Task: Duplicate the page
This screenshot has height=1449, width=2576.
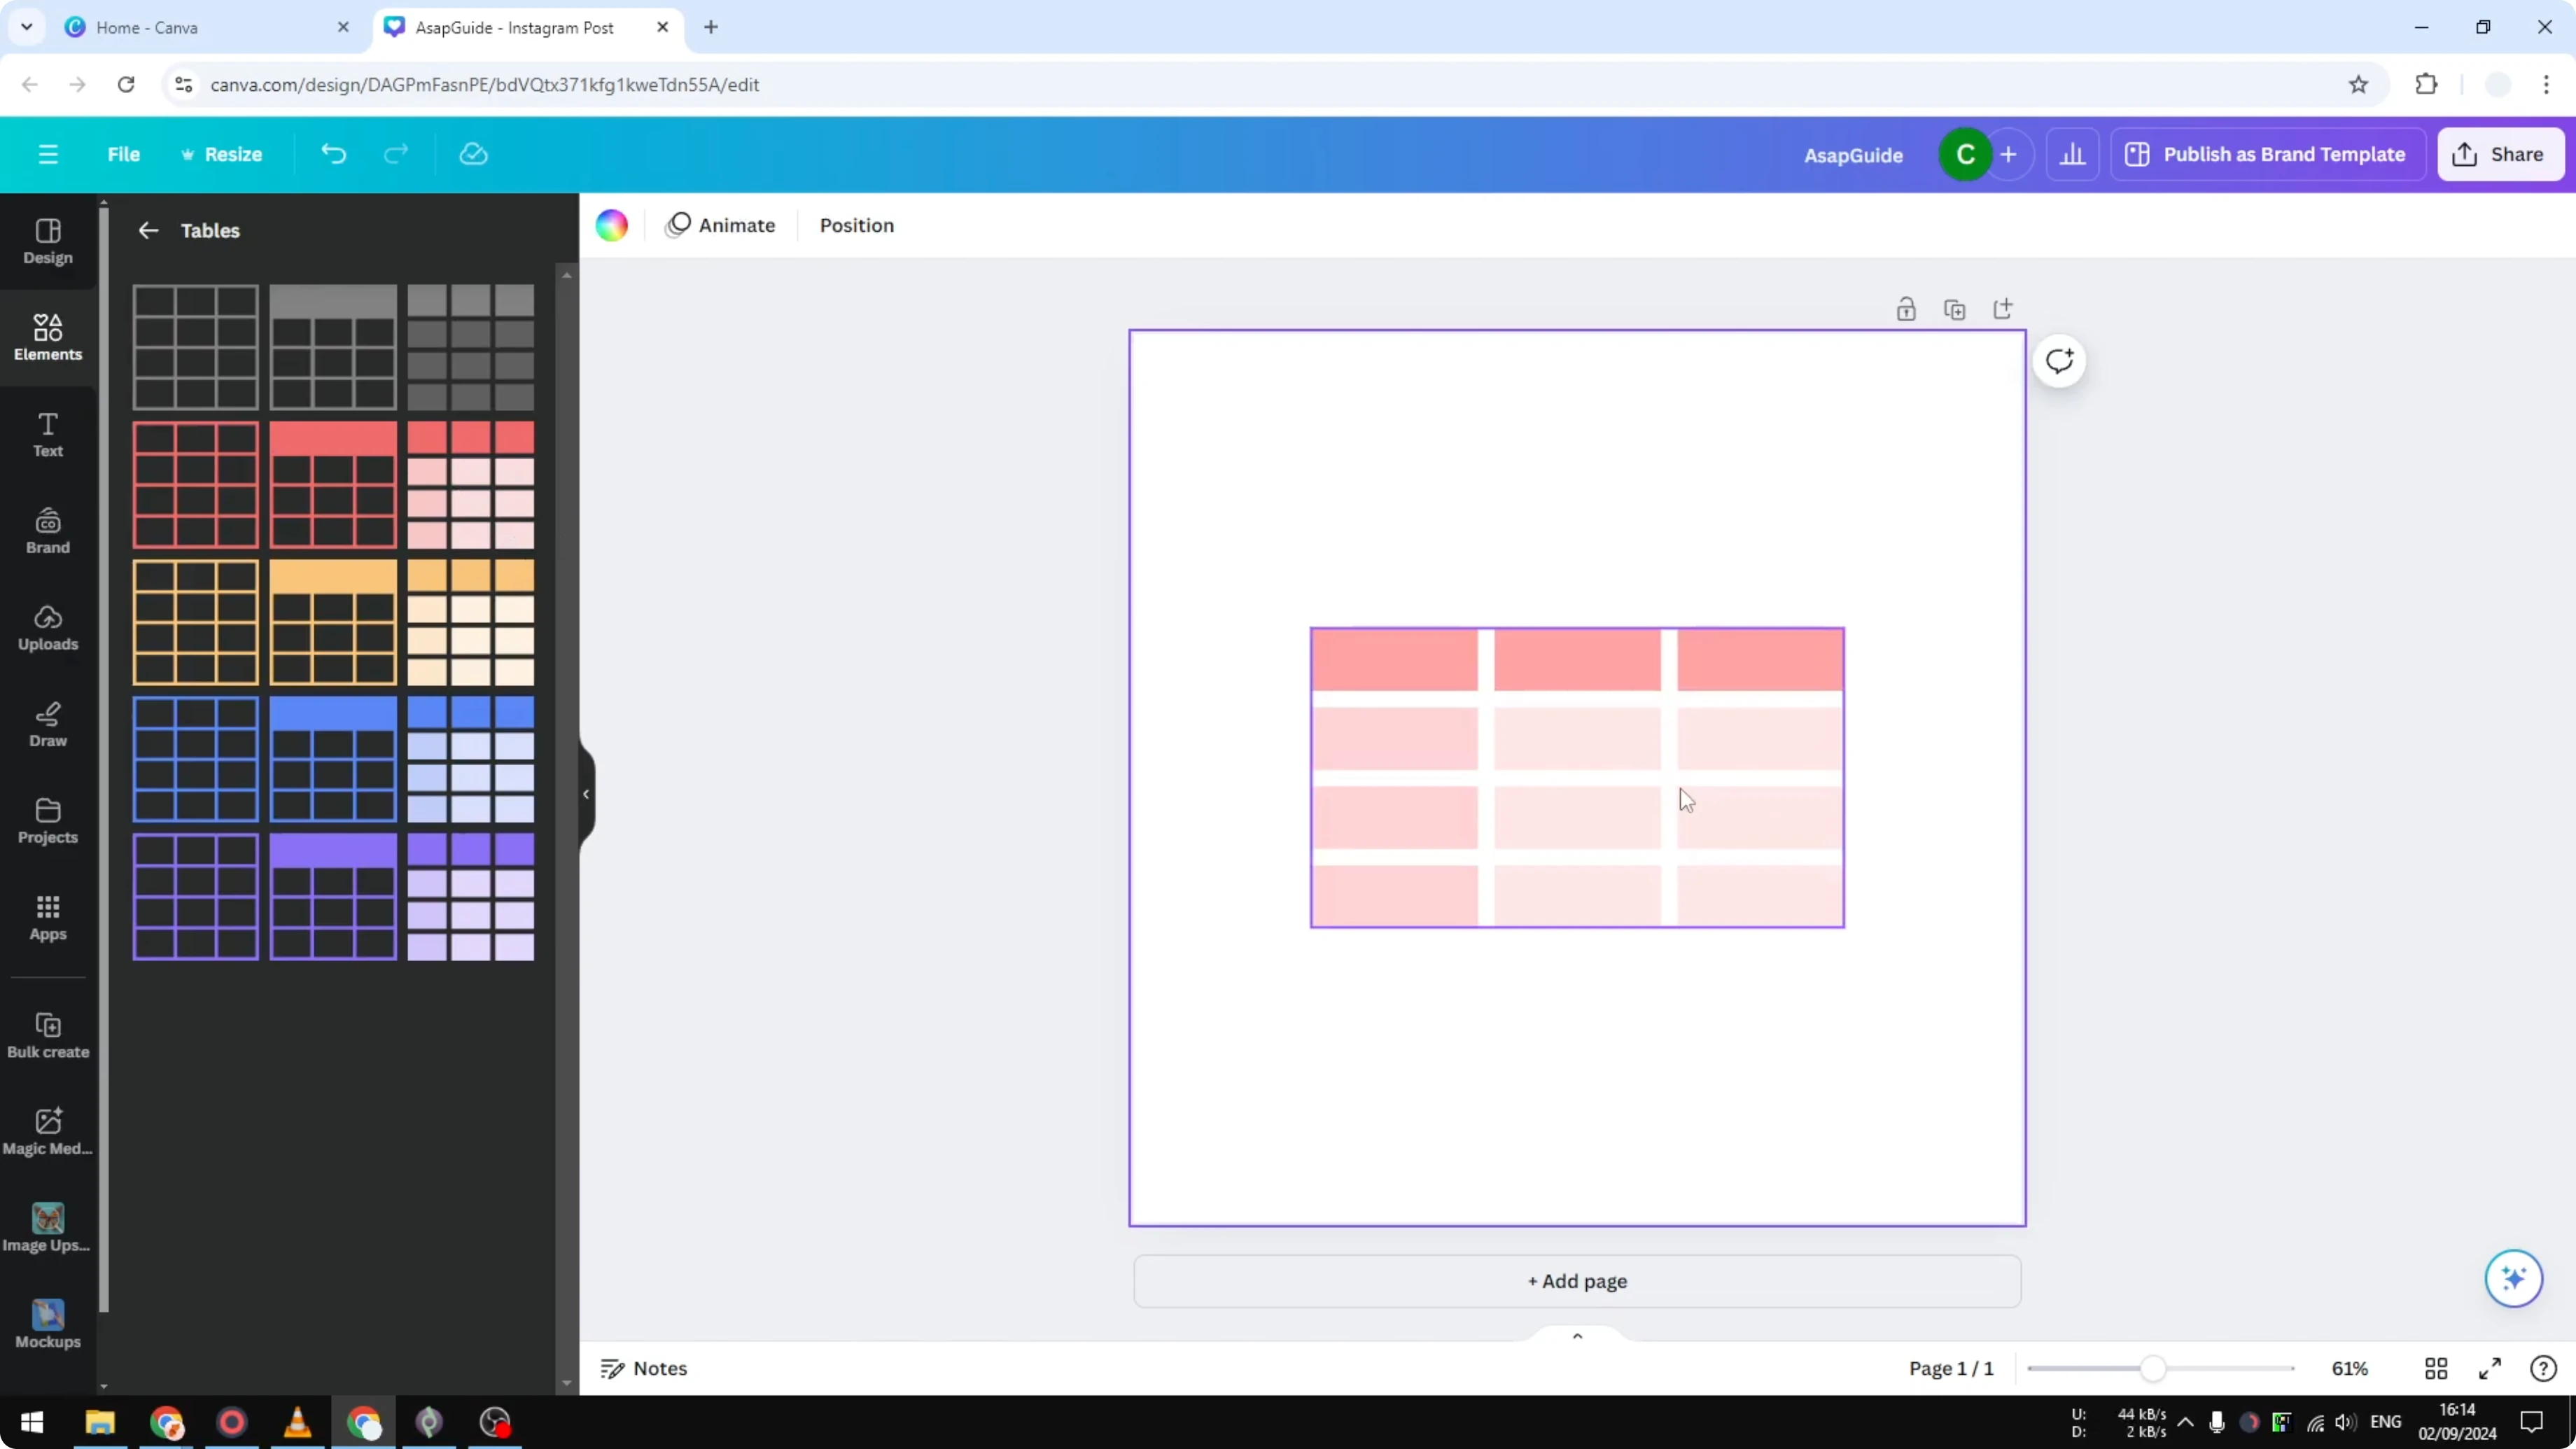Action: 1954,310
